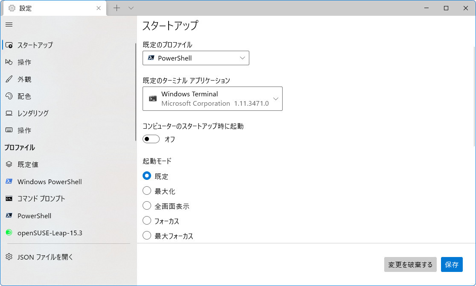This screenshot has height=286, width=476.
Task: Click the terminal icon inside Windows Terminal combo box
Action: 153,98
